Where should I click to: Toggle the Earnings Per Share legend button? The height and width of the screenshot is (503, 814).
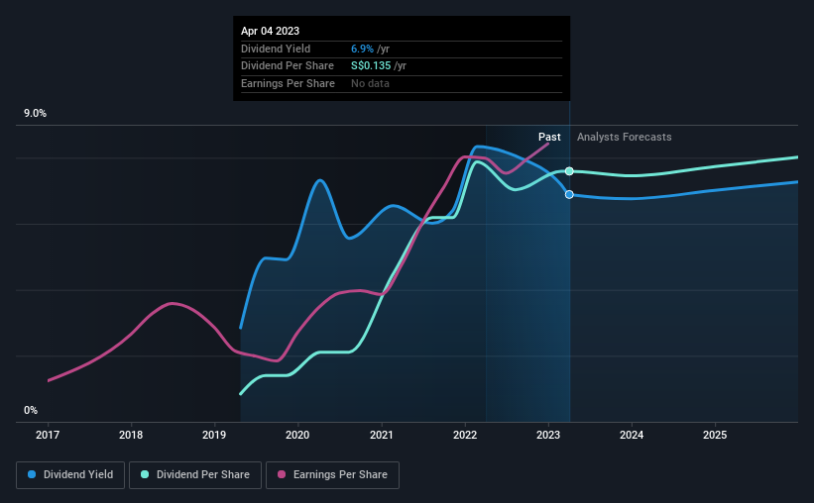coord(332,475)
